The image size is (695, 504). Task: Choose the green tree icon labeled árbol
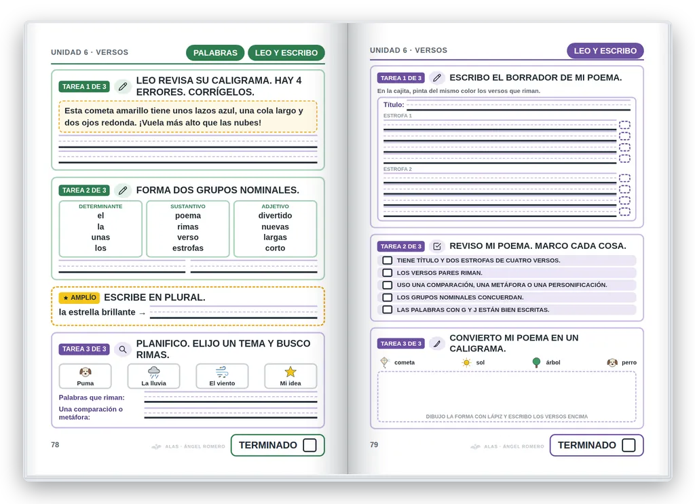pos(536,362)
